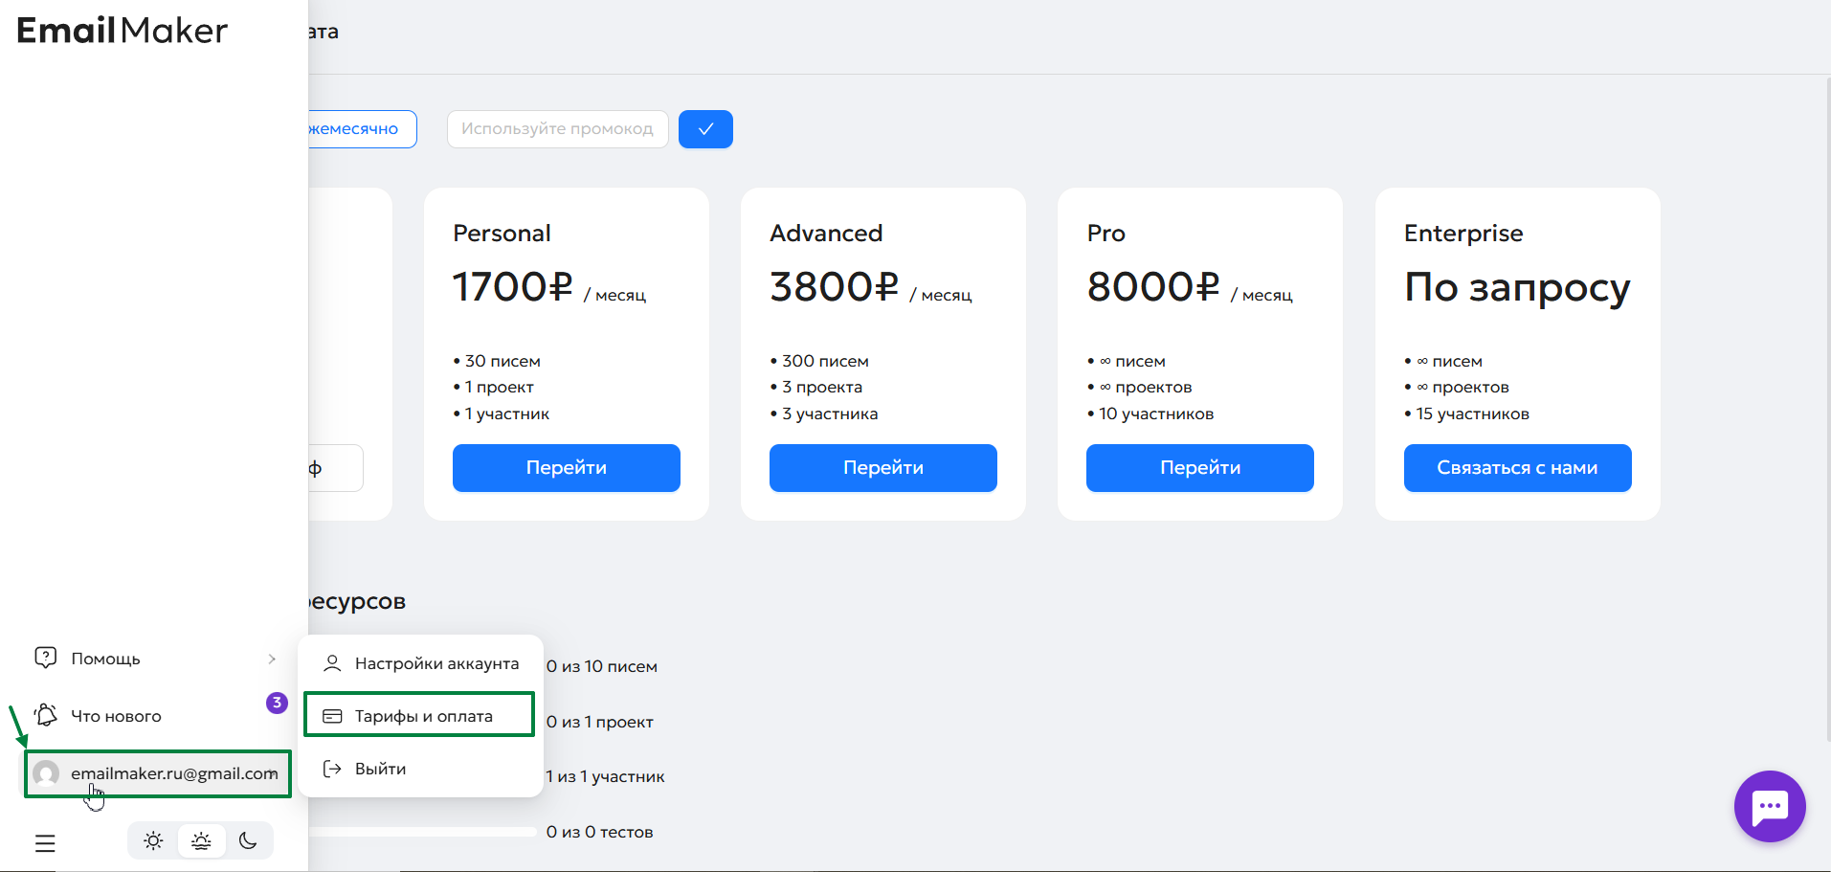
Task: Click the What's New bell icon
Action: coord(46,716)
